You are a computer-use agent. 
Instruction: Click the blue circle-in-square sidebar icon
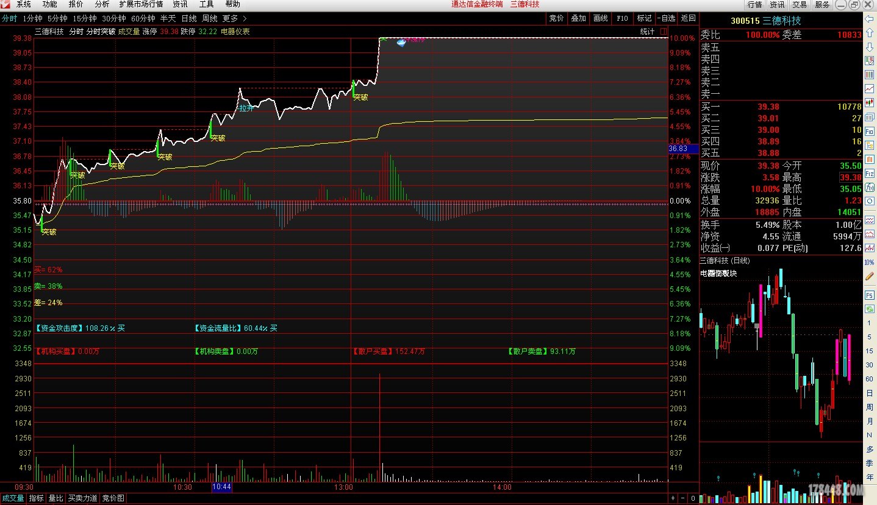coord(870,201)
